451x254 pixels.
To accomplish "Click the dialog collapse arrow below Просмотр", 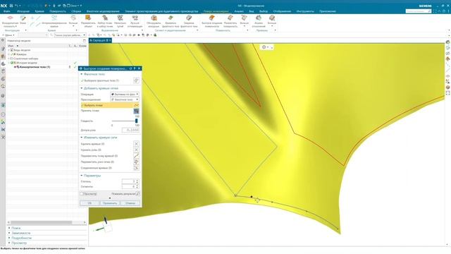I will pyautogui.click(x=110, y=198).
